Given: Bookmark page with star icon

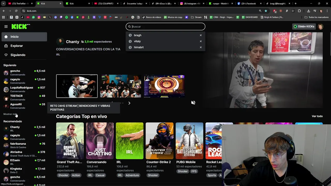Looking at the screenshot, I should 266,11.
